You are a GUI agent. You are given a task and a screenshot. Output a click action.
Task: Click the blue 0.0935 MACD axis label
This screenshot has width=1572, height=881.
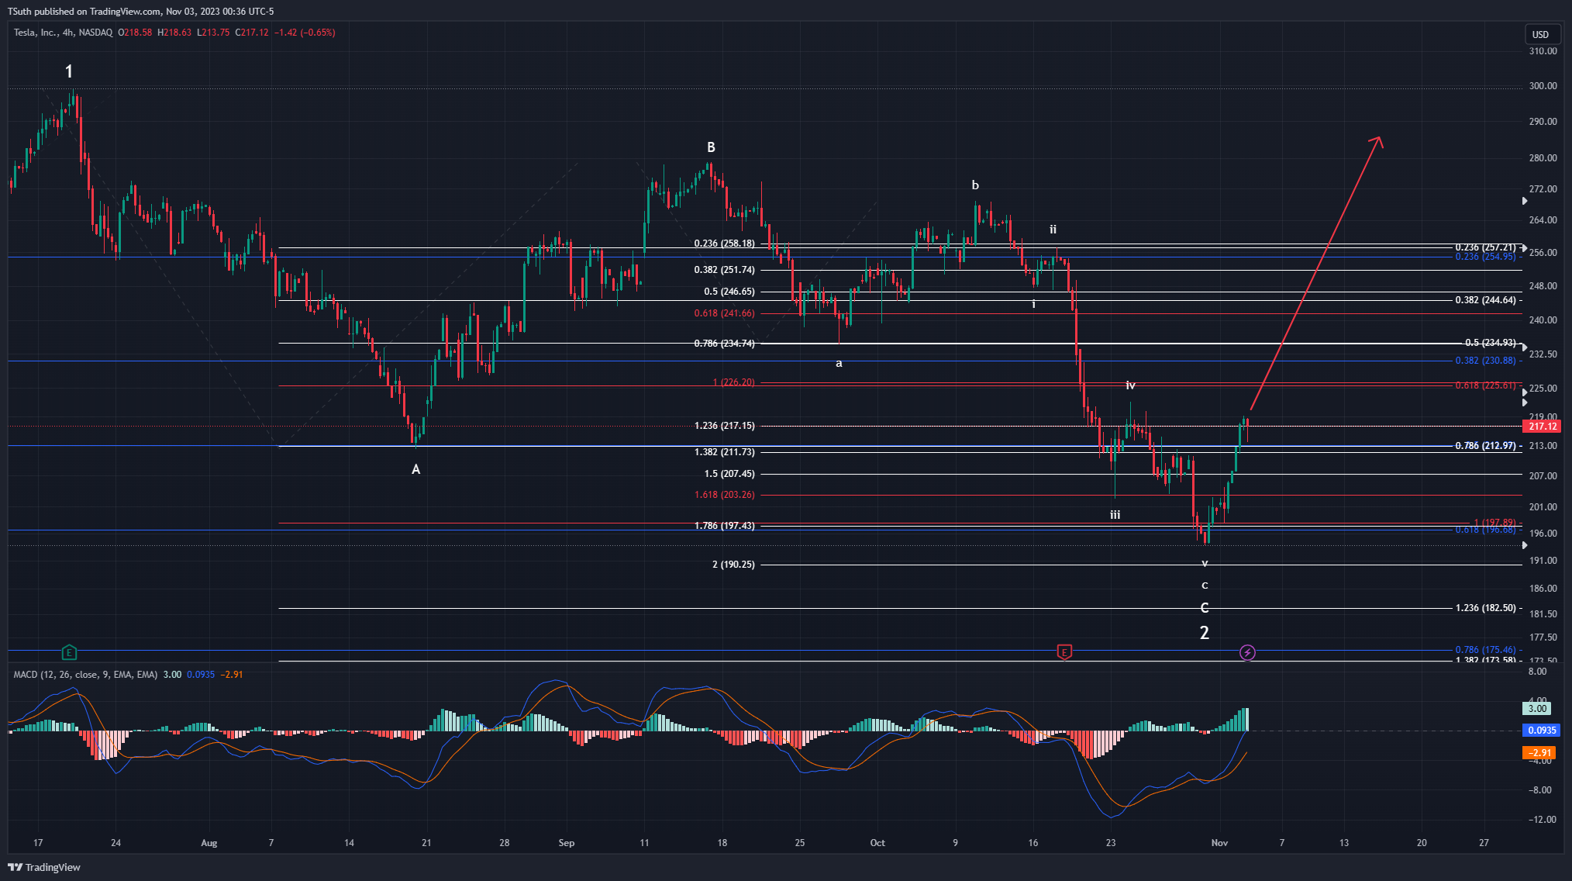[1542, 731]
